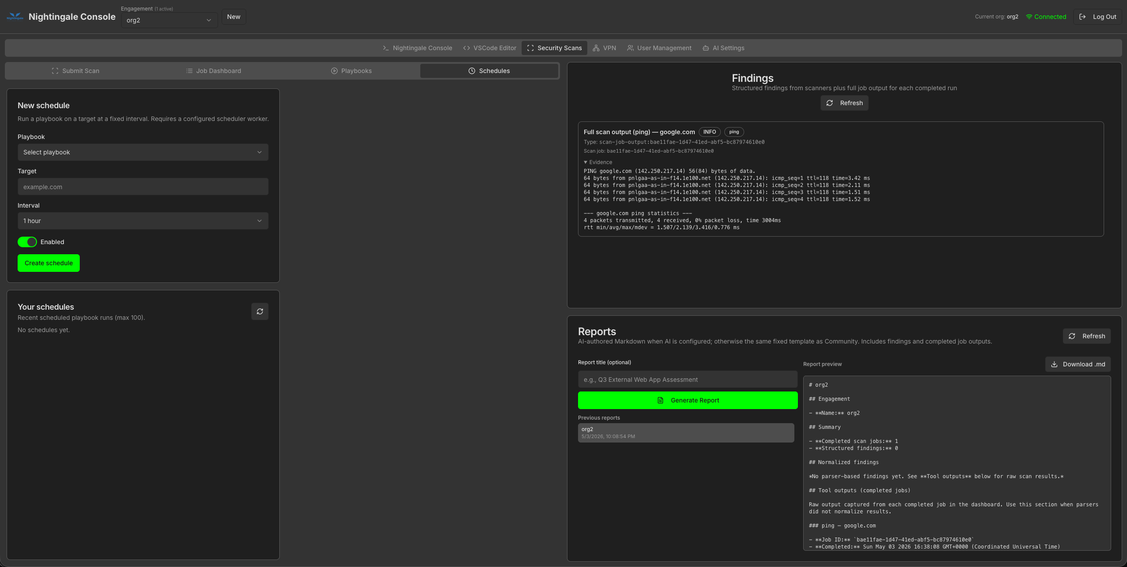Click the chevron on the Interval dropdown

pos(260,221)
